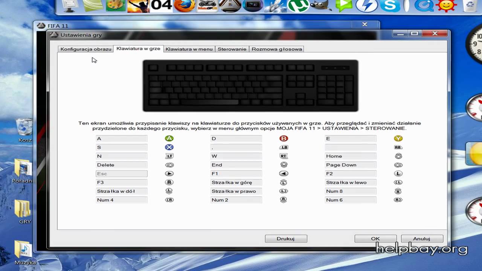This screenshot has width=482, height=271.
Task: Click the Strzałka w górę binding field
Action: pyautogui.click(x=236, y=182)
